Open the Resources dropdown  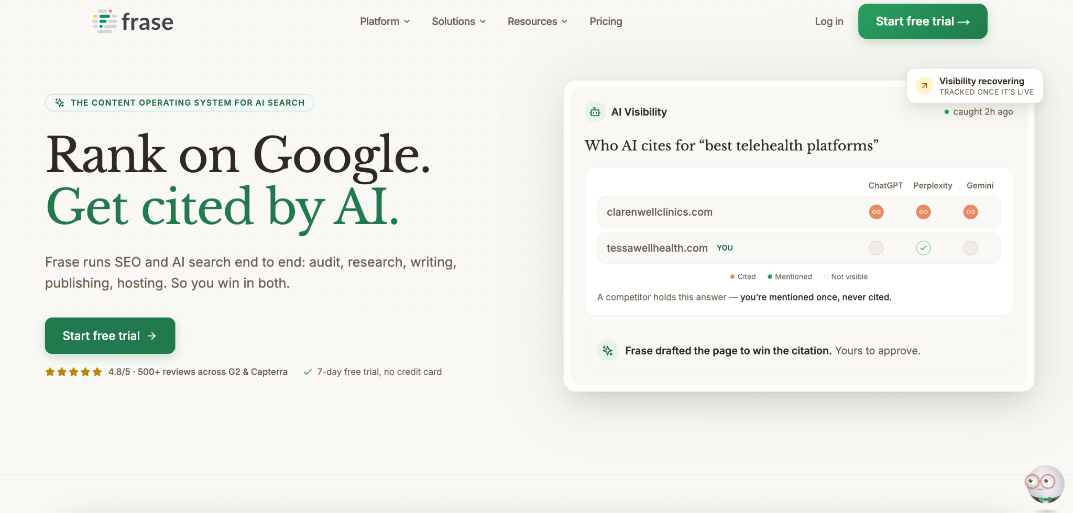tap(538, 21)
